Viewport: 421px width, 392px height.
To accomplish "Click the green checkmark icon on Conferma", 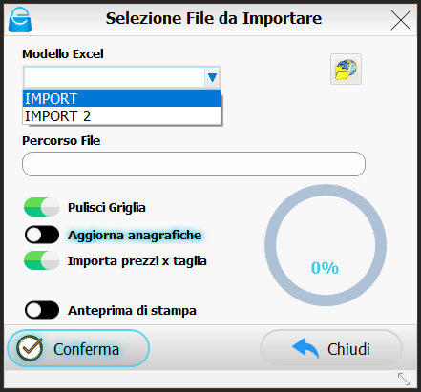I will tap(30, 348).
